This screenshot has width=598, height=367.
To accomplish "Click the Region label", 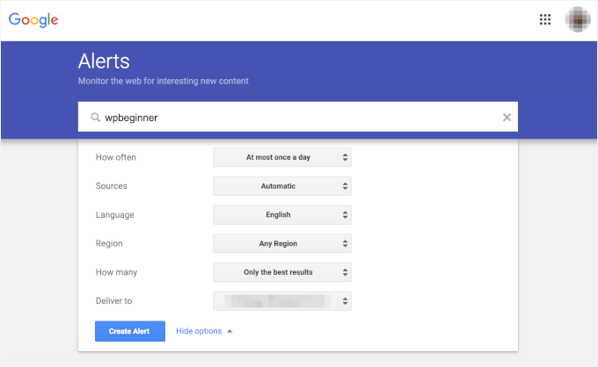I will 109,244.
